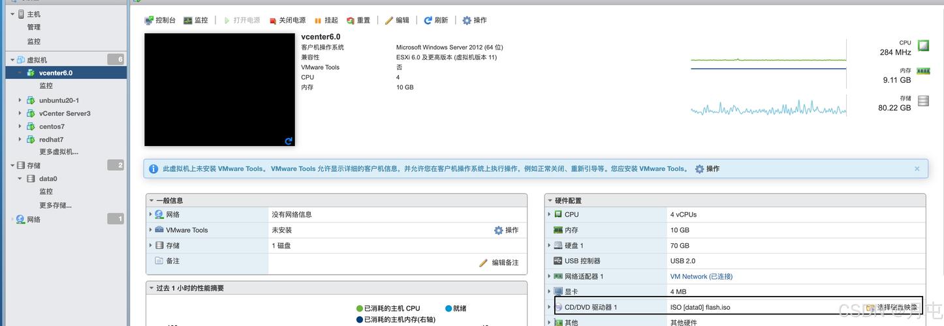
Task: Expand the centos7 tree node
Action: [x=20, y=126]
